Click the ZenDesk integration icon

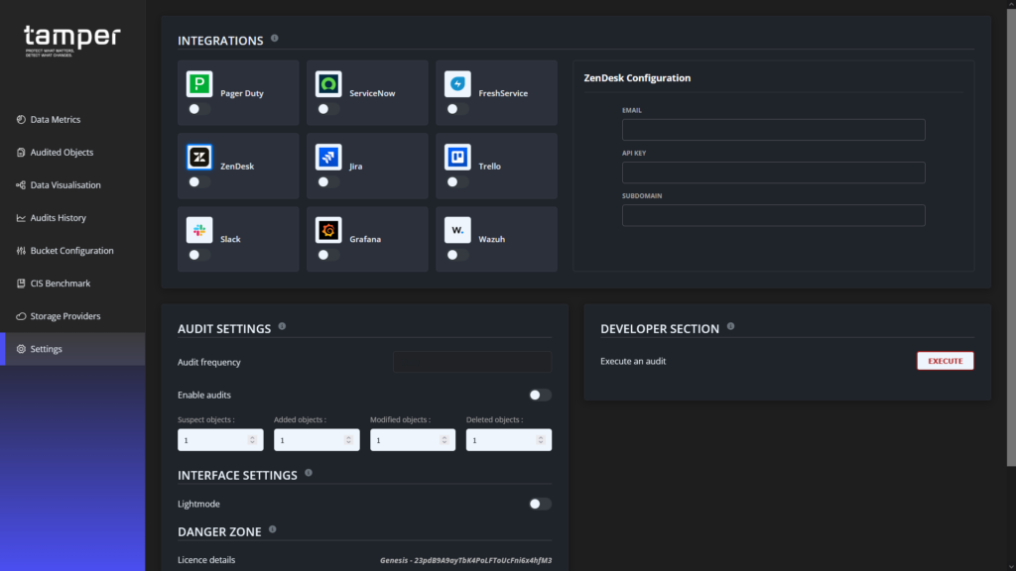click(198, 157)
